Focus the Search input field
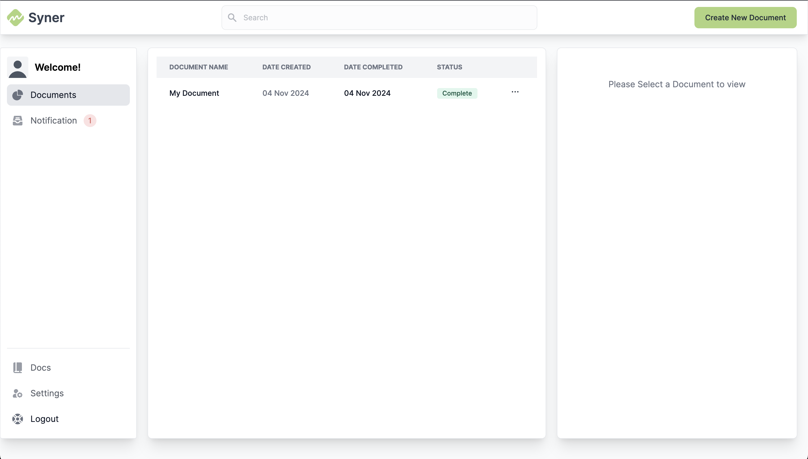The height and width of the screenshot is (459, 808). [x=385, y=18]
